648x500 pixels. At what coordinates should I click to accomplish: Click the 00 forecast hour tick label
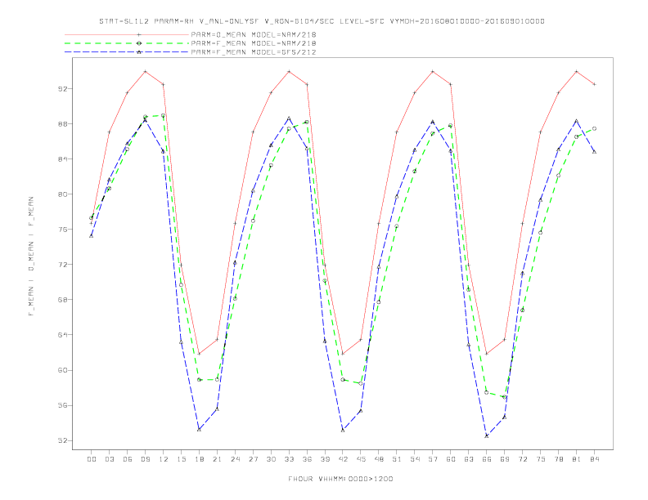(x=92, y=459)
